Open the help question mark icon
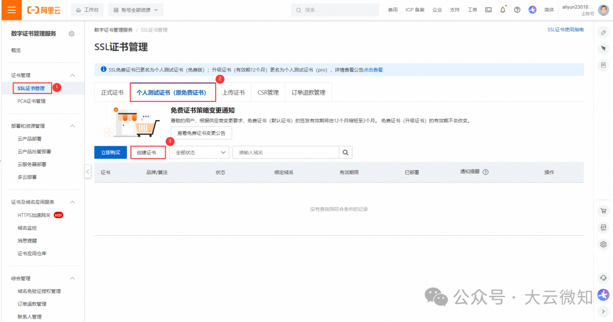The image size is (613, 322). tap(517, 10)
